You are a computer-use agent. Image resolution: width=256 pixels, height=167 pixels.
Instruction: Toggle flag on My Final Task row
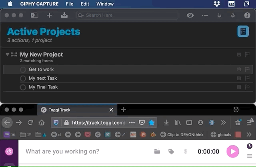click(247, 87)
